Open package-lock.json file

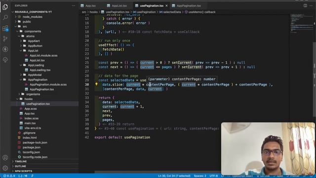35,143
